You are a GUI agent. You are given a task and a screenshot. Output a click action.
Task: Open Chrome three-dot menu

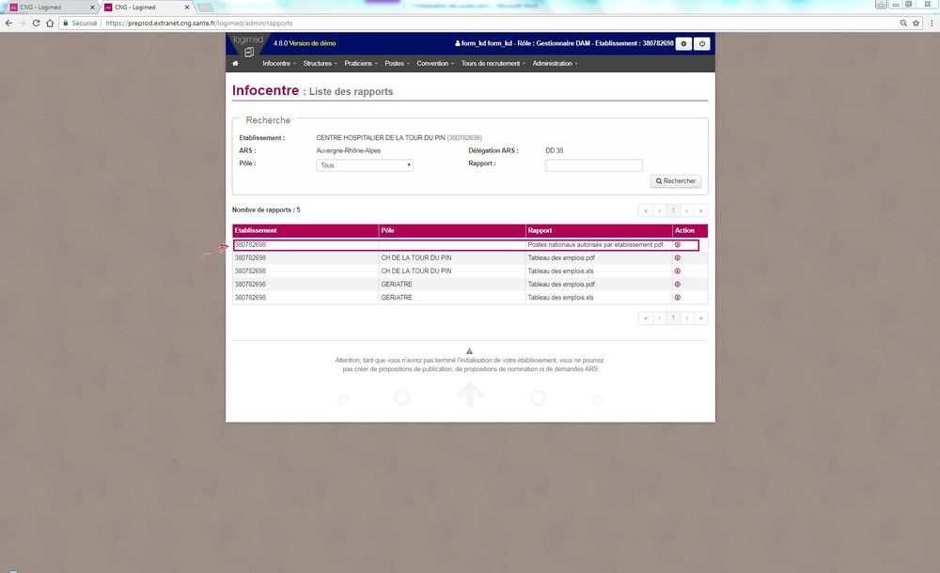click(932, 23)
